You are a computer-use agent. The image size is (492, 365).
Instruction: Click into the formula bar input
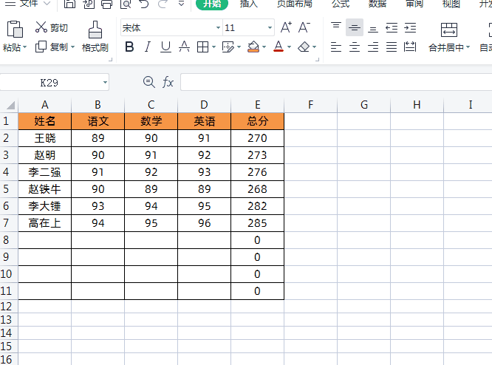(x=336, y=82)
